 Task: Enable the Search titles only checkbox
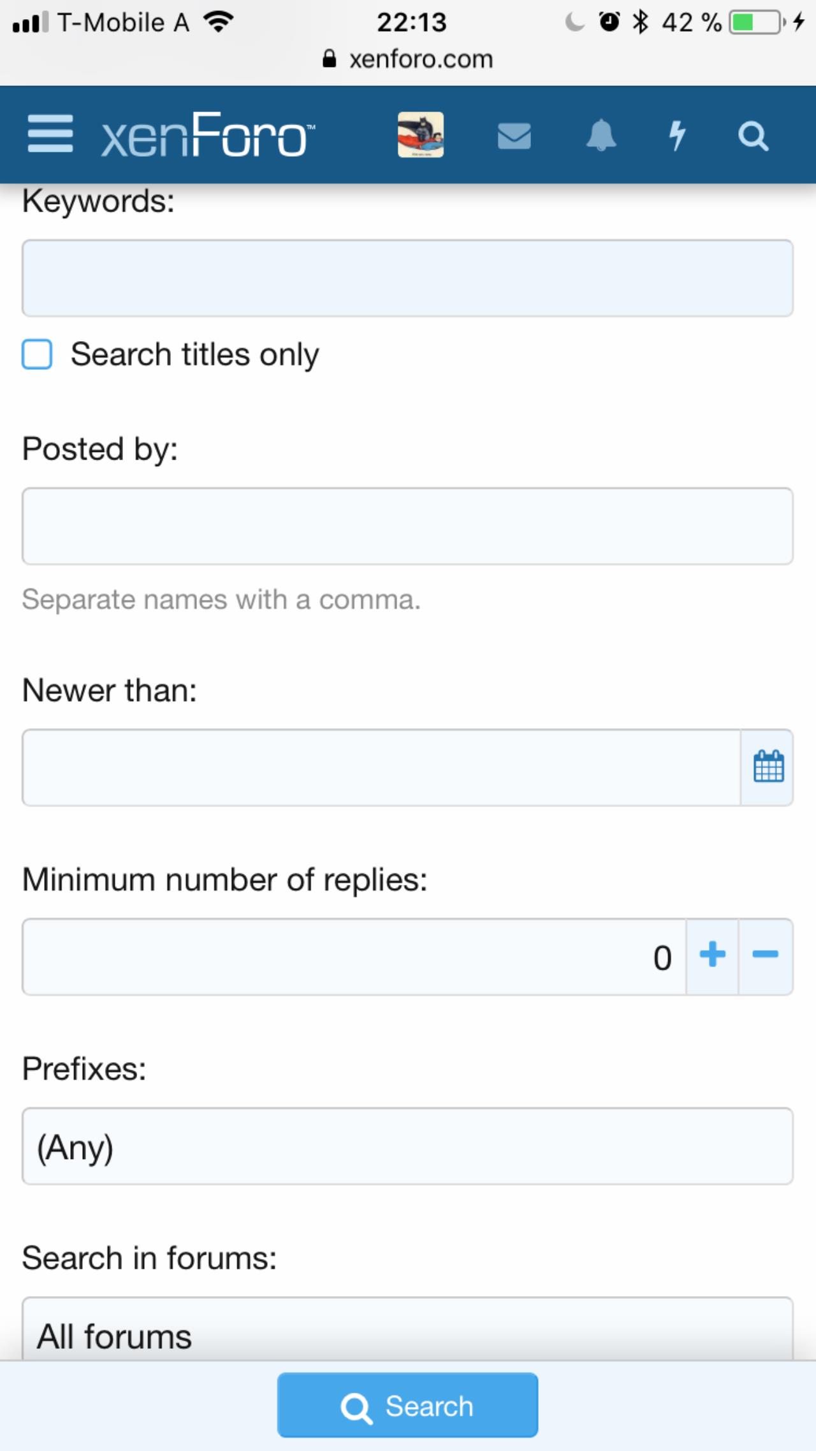[38, 354]
